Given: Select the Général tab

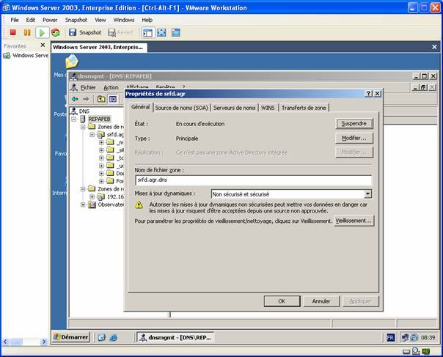Looking at the screenshot, I should pos(140,107).
